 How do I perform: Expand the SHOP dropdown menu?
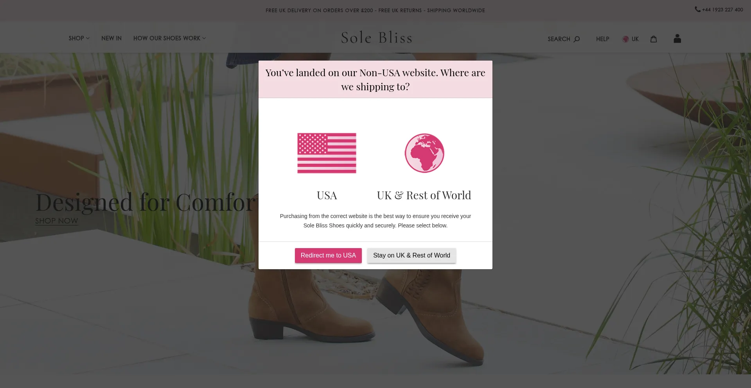click(79, 38)
